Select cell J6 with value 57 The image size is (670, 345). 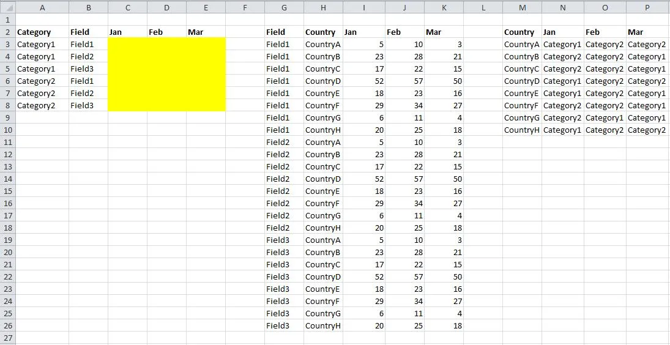coord(404,81)
